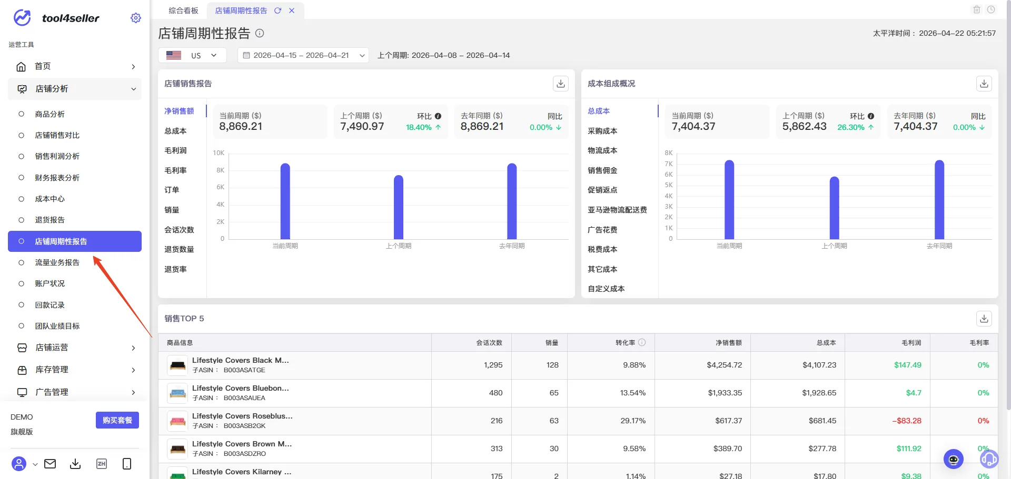Select 广告花费 in cost overview
Screen dimensions: 1011x479
(602, 230)
